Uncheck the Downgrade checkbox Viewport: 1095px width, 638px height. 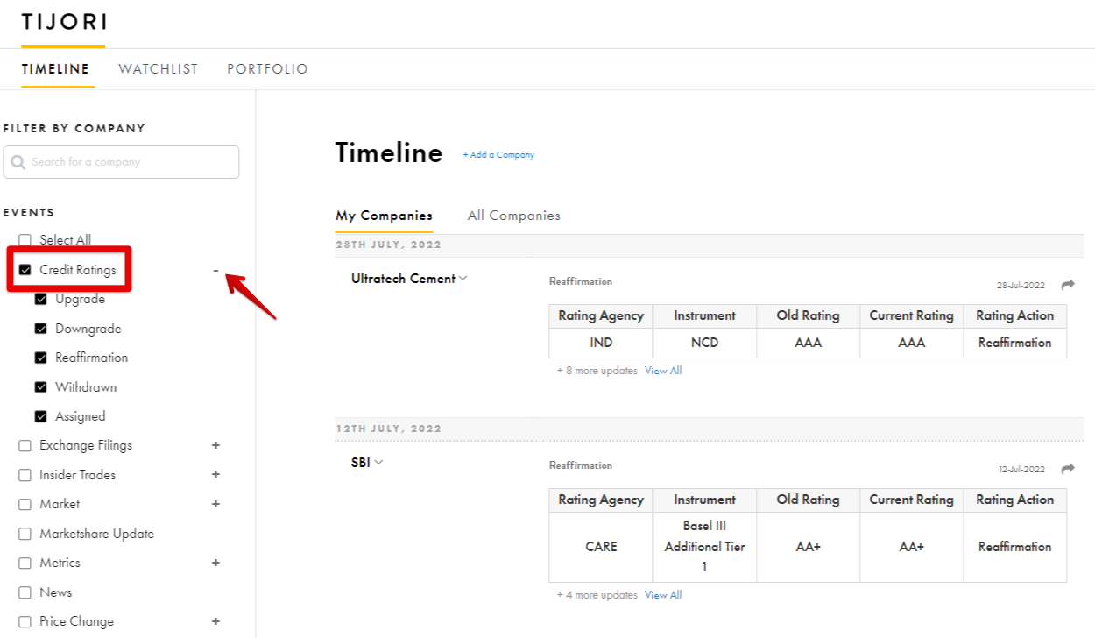(40, 329)
